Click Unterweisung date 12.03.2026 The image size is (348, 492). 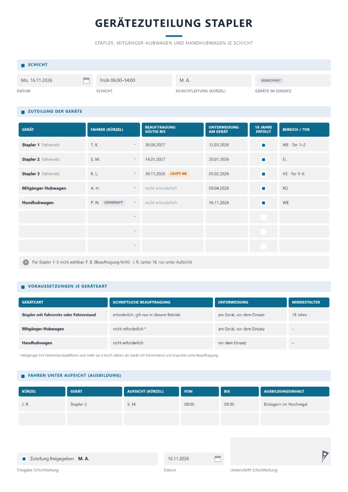coord(226,145)
